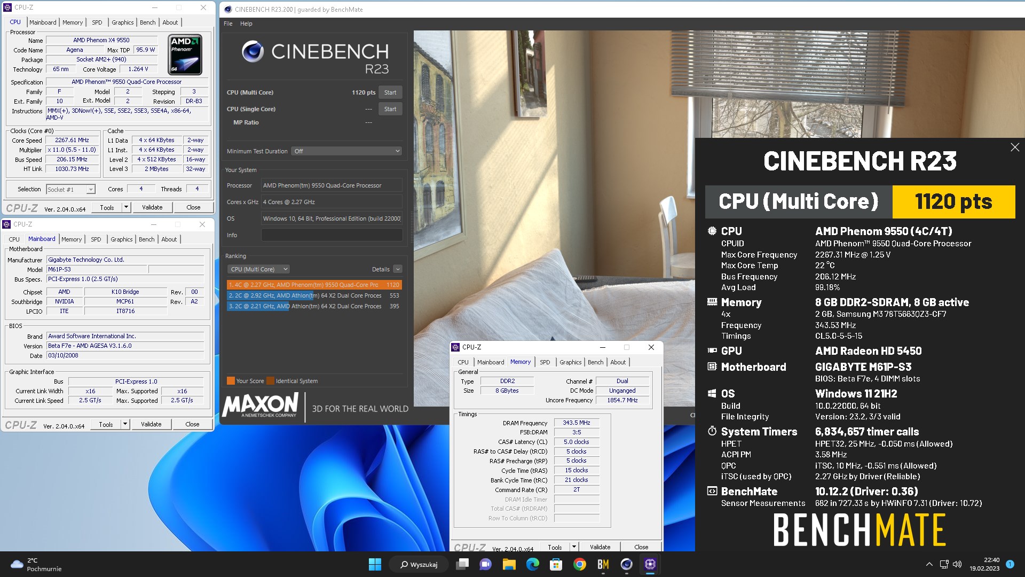Image resolution: width=1025 pixels, height=577 pixels.
Task: Click the BenchMate version section icon
Action: tap(712, 491)
